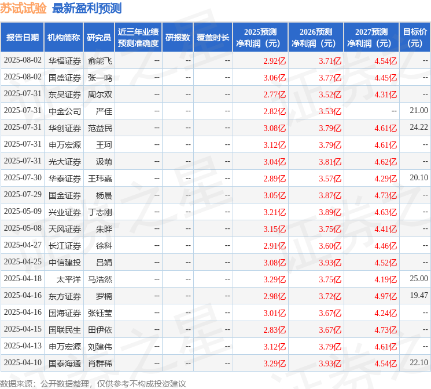Click 2.89亿 in 华泰证券 row
Image resolution: width=431 pixels, height=389 pixels.
(274, 179)
